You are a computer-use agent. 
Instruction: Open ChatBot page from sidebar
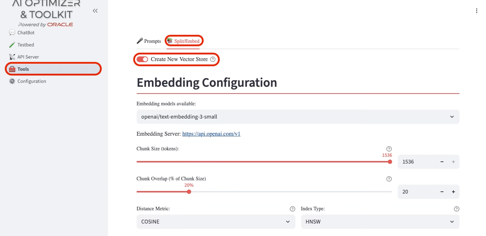(x=26, y=32)
